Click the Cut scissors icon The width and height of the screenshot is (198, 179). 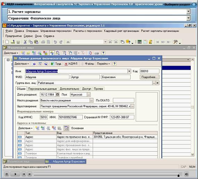click(25, 42)
